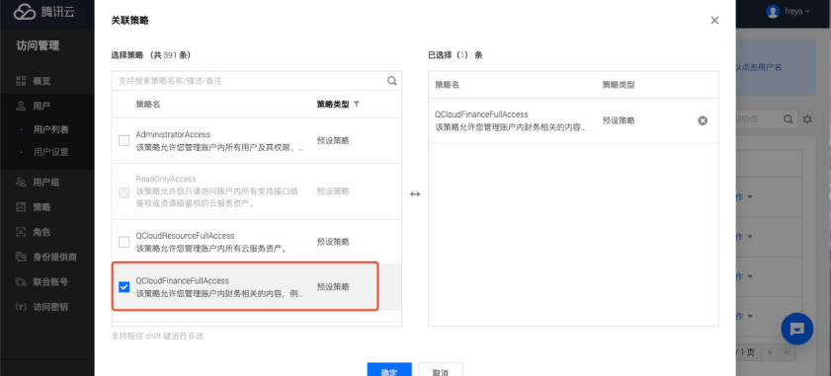Open the background table settings gear
The image size is (831, 376).
point(807,119)
